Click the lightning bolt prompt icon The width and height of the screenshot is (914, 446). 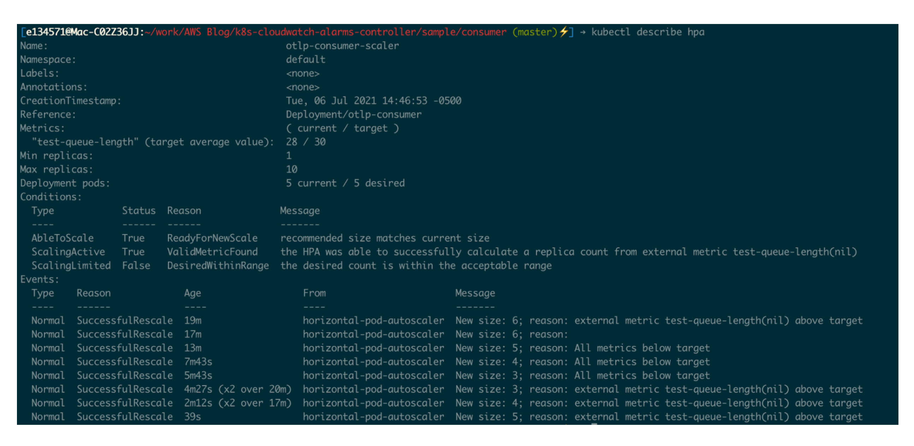tap(564, 32)
